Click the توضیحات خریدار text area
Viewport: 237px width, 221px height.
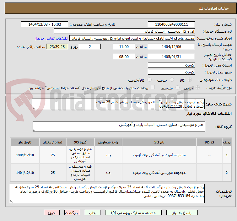coord(107,193)
